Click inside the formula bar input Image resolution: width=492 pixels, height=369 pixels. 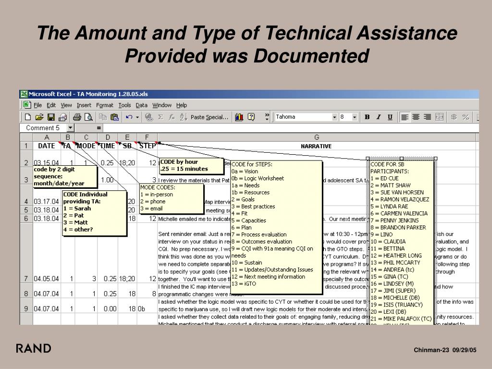click(x=291, y=128)
